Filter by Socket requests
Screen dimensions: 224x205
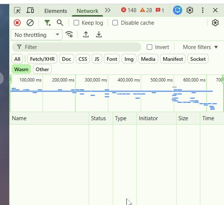[198, 59]
